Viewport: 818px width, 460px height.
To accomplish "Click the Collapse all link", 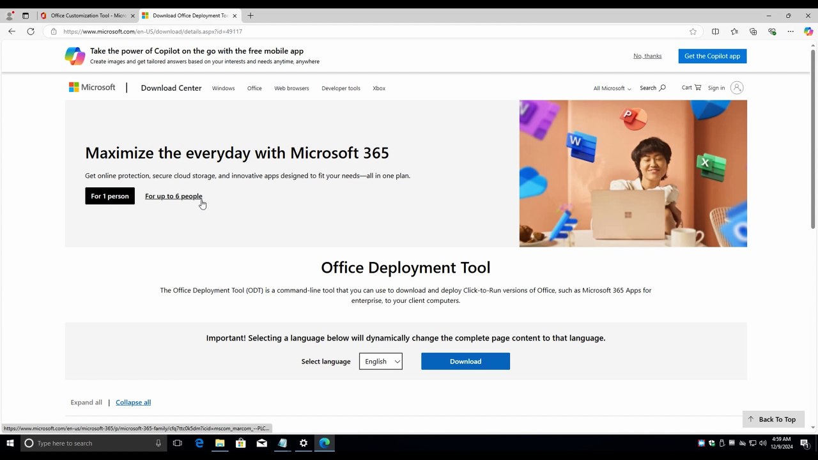I will coord(133,402).
